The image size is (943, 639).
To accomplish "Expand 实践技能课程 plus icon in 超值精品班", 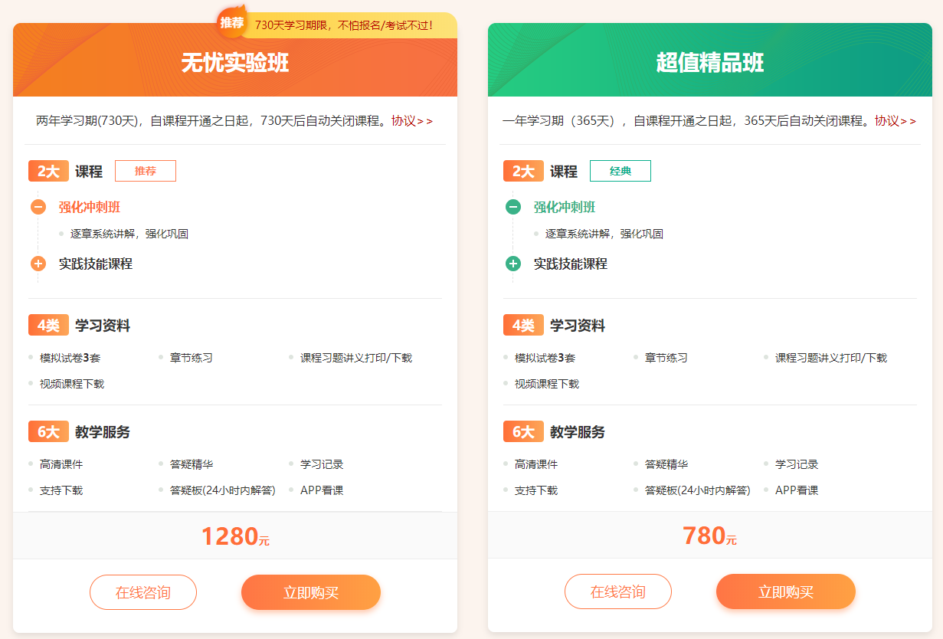I will pyautogui.click(x=513, y=264).
